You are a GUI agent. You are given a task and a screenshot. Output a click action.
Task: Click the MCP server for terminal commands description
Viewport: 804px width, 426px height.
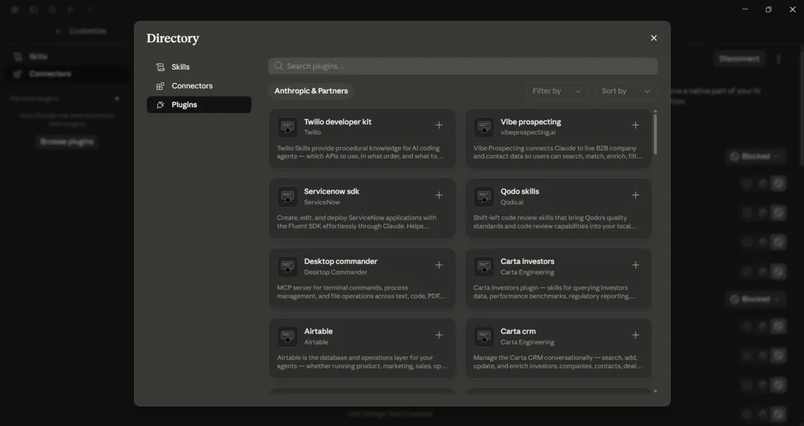[362, 292]
